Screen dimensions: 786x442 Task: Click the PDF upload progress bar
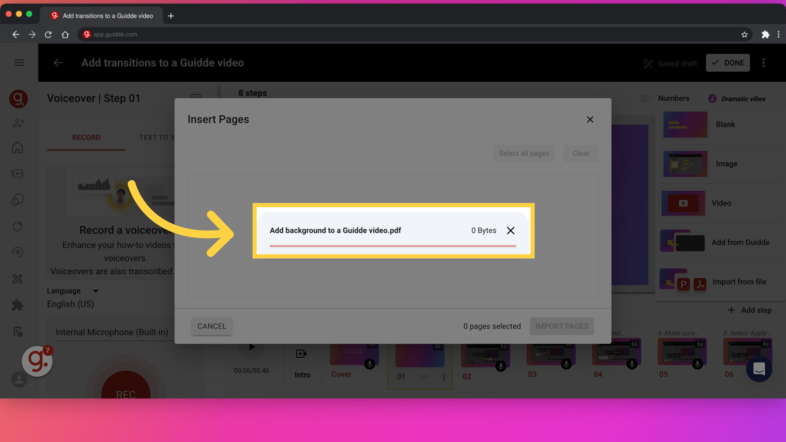(x=393, y=246)
